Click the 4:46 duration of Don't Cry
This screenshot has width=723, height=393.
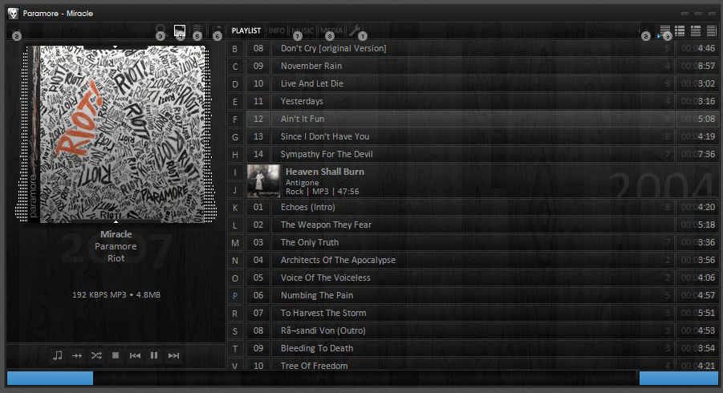click(x=706, y=48)
